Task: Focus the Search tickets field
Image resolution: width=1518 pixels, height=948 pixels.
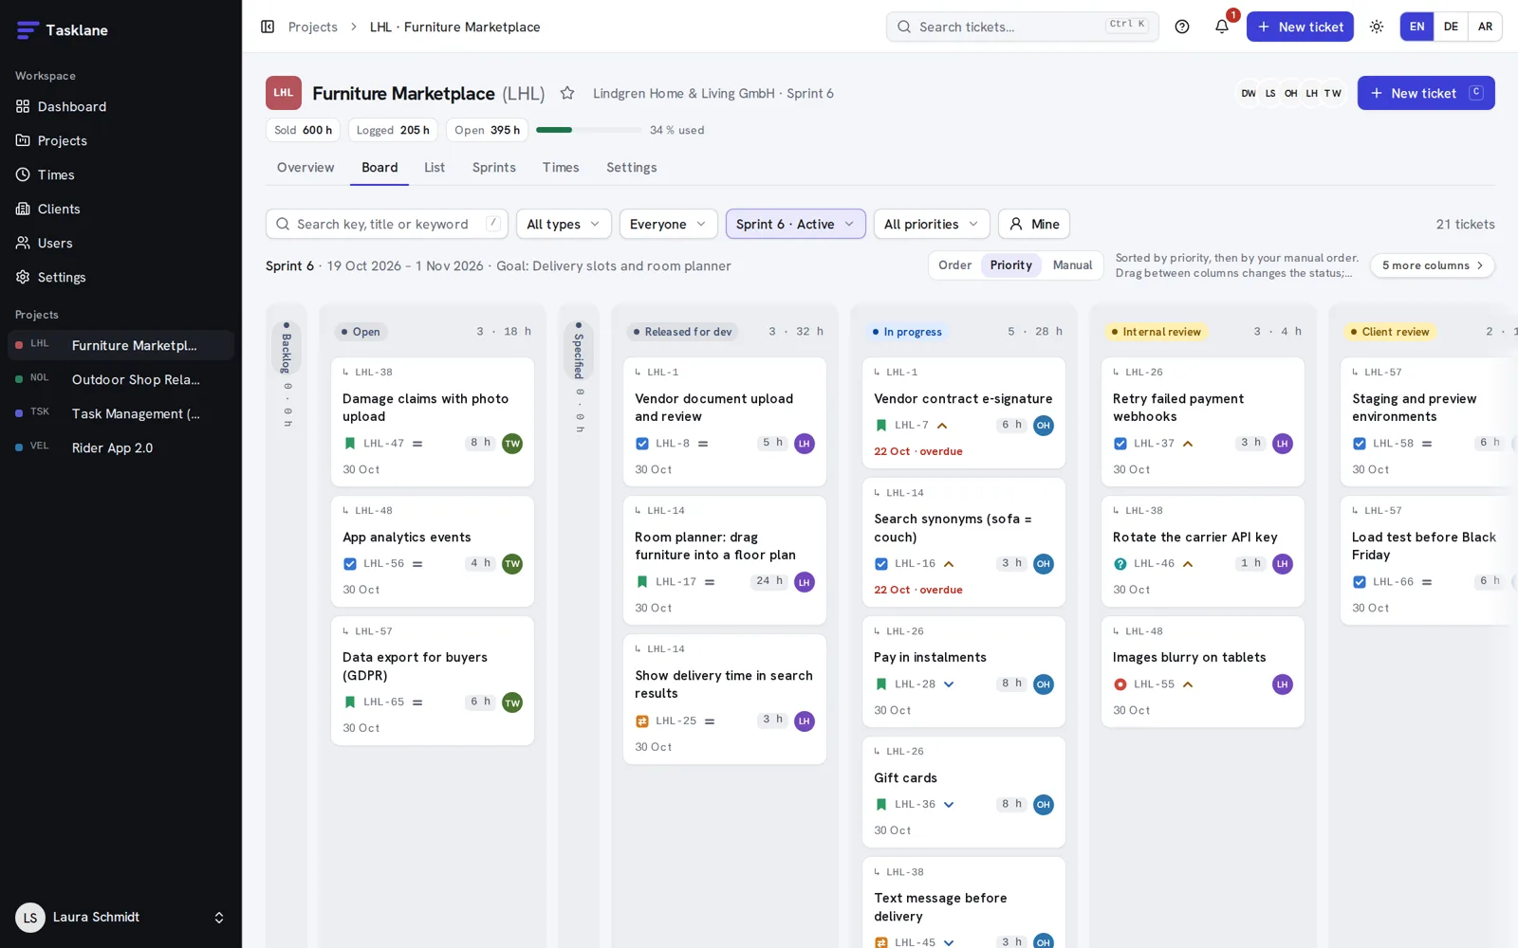Action: point(1023,27)
